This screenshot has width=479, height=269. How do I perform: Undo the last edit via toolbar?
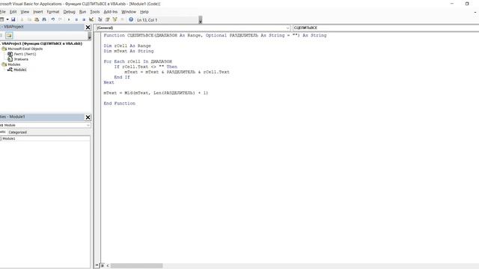[53, 19]
